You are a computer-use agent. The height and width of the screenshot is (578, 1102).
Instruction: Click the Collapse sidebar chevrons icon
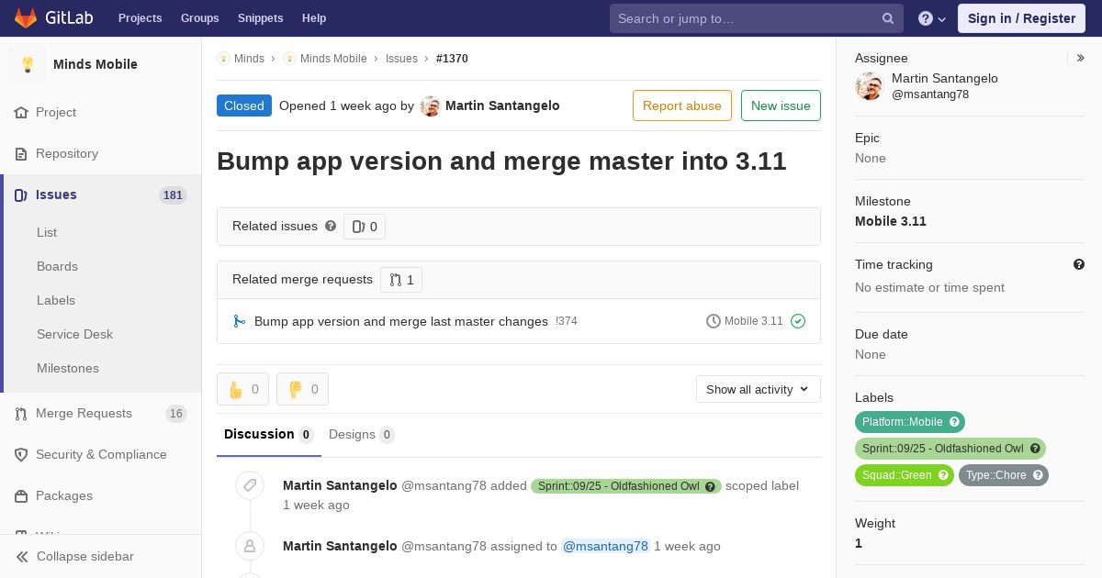pyautogui.click(x=22, y=556)
